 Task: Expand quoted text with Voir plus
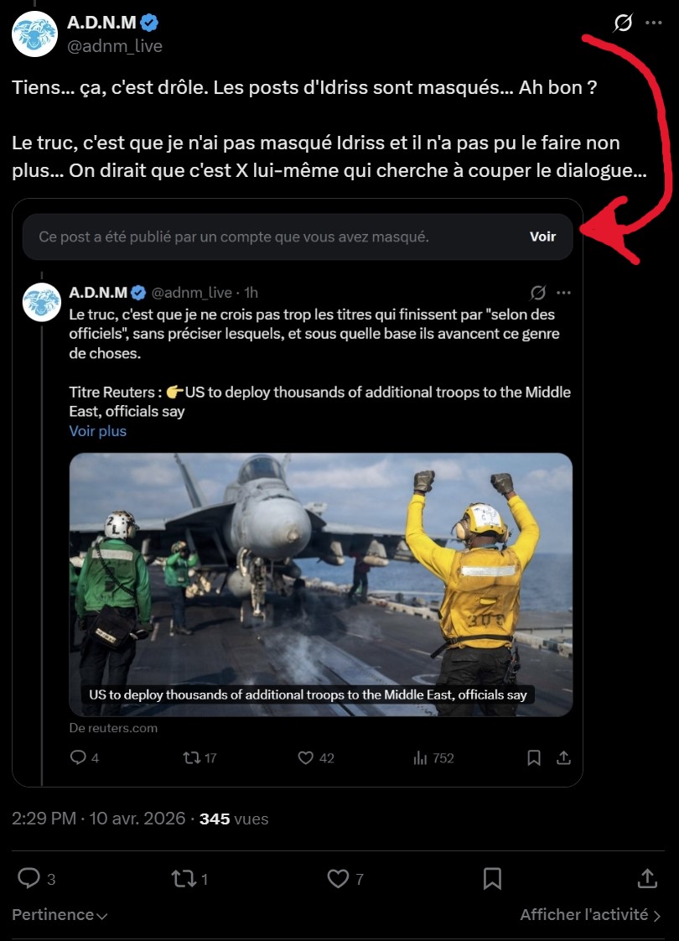click(98, 431)
